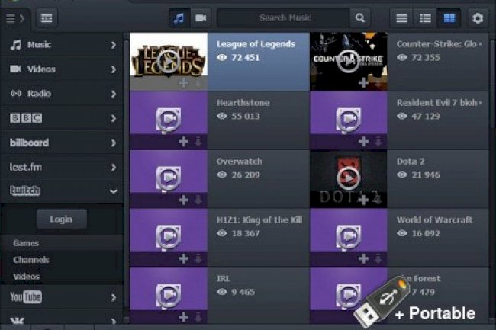Play the World of Warcraft thumbnail
This screenshot has height=330, width=496.
coord(348,237)
